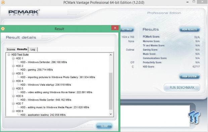
Task: Select the gaming 258.714 MB/s row
Action: pos(37,70)
